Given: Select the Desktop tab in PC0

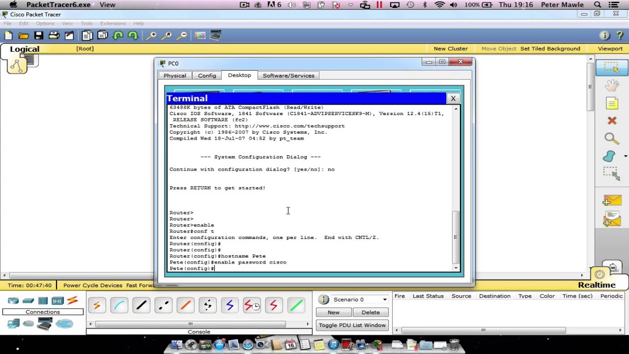Looking at the screenshot, I should pos(239,75).
